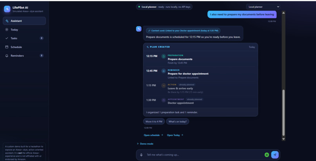The height and width of the screenshot is (161, 316).
Task: Select the Doctor appointment plan entry
Action: (x=200, y=101)
